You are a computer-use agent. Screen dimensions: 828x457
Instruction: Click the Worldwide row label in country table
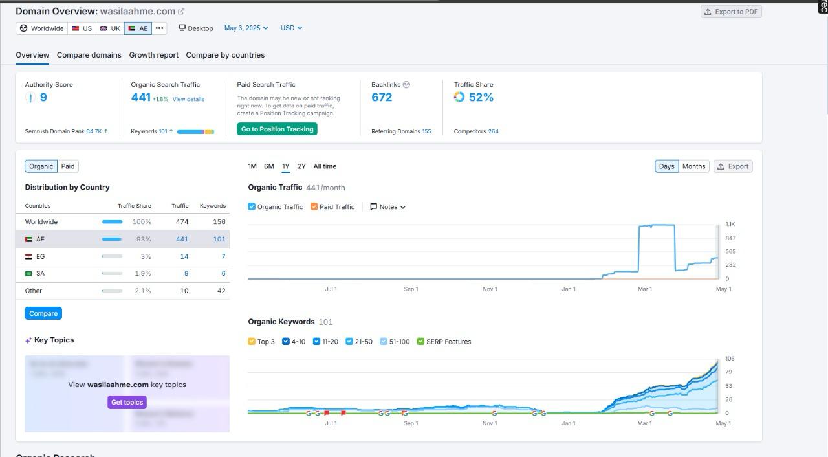(41, 222)
